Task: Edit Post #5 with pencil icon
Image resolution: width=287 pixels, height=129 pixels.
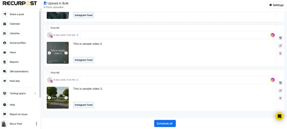Action: pyautogui.click(x=280, y=46)
